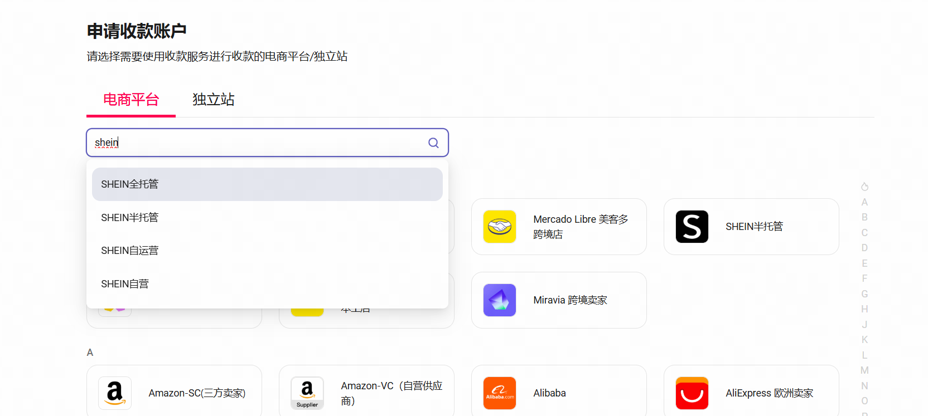The width and height of the screenshot is (928, 416).
Task: Click the Mercado Libre handshake logo
Action: pyautogui.click(x=499, y=227)
